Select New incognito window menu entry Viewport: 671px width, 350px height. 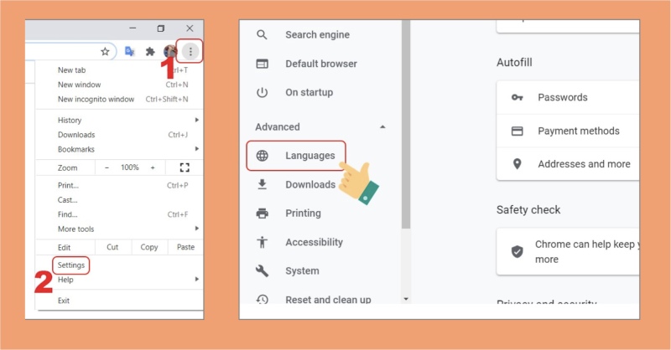[96, 99]
